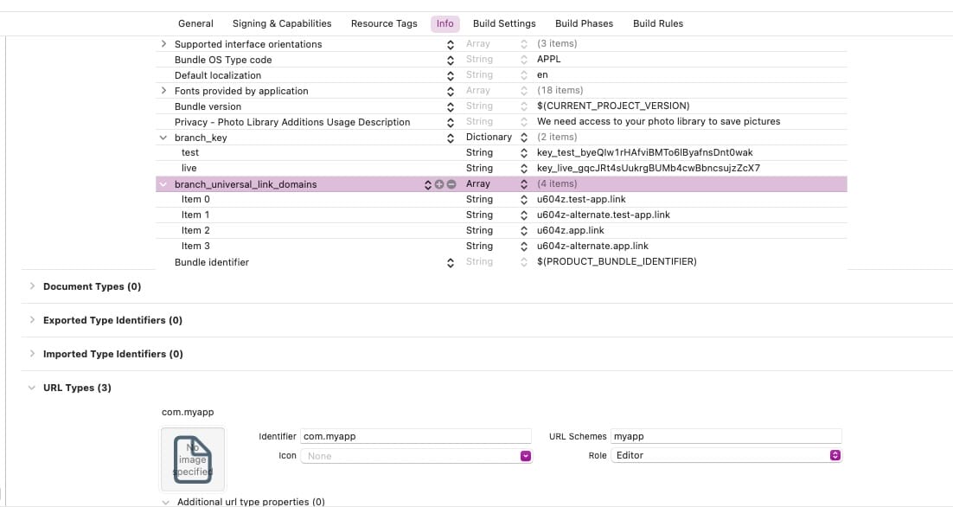
Task: Select the 'live' key under branch_key
Action: point(189,168)
